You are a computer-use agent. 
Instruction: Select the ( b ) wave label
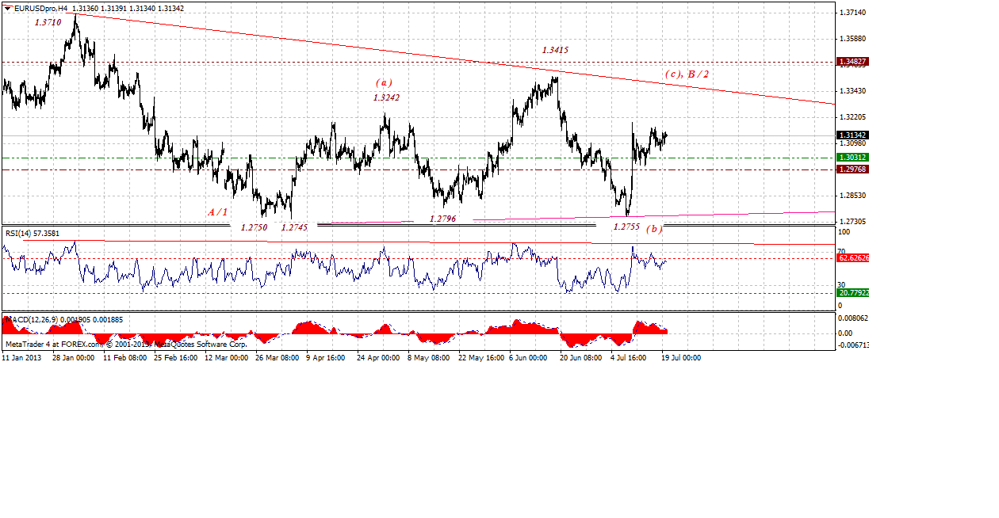coord(654,229)
